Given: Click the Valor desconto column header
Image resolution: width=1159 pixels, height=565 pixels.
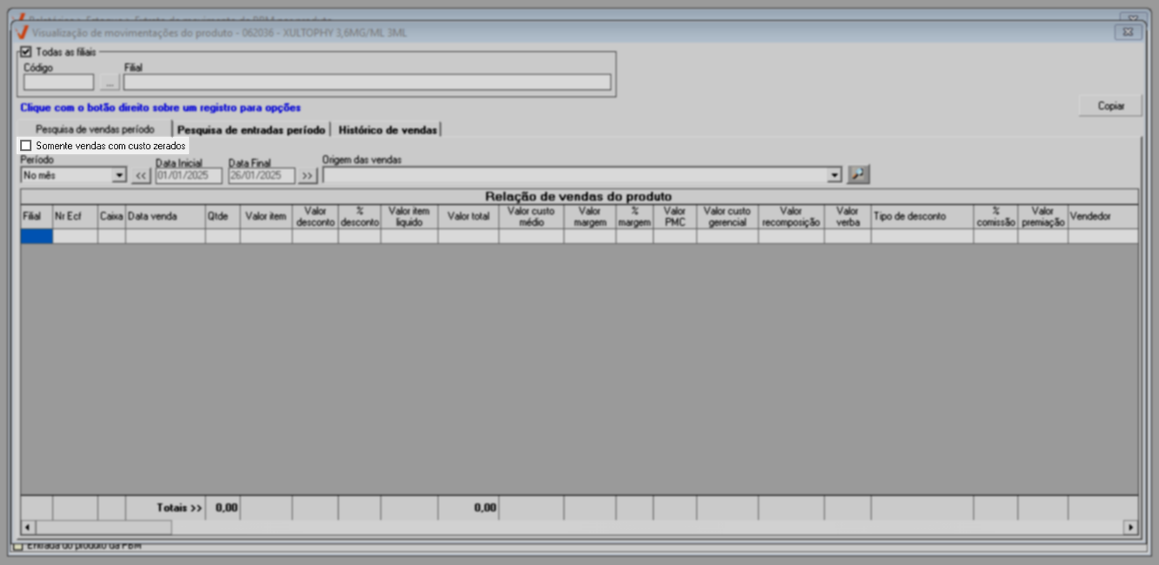Looking at the screenshot, I should (316, 217).
